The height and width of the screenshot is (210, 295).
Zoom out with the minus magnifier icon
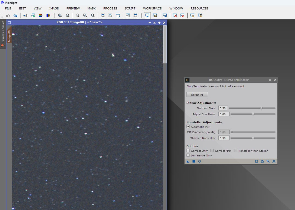[x=68, y=15]
